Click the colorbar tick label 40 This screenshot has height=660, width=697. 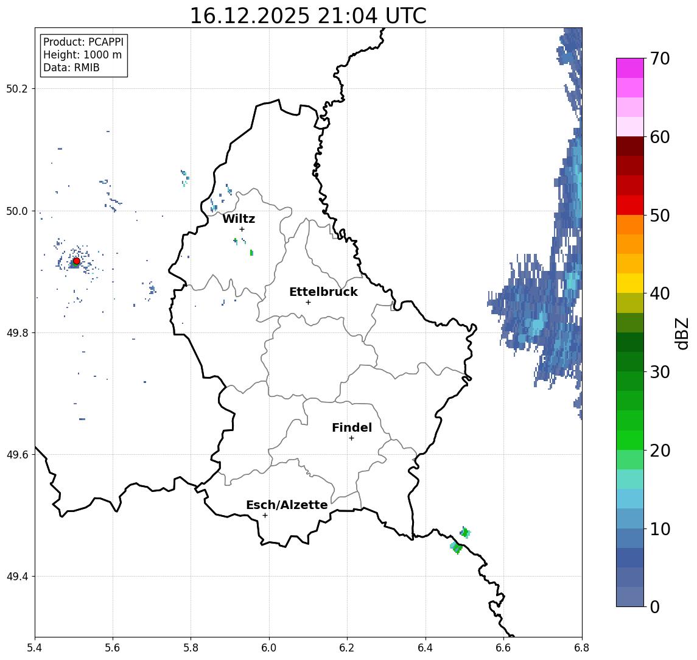[x=660, y=293]
